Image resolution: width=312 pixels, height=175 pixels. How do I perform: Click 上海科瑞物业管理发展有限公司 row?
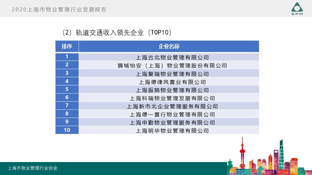click(x=172, y=98)
